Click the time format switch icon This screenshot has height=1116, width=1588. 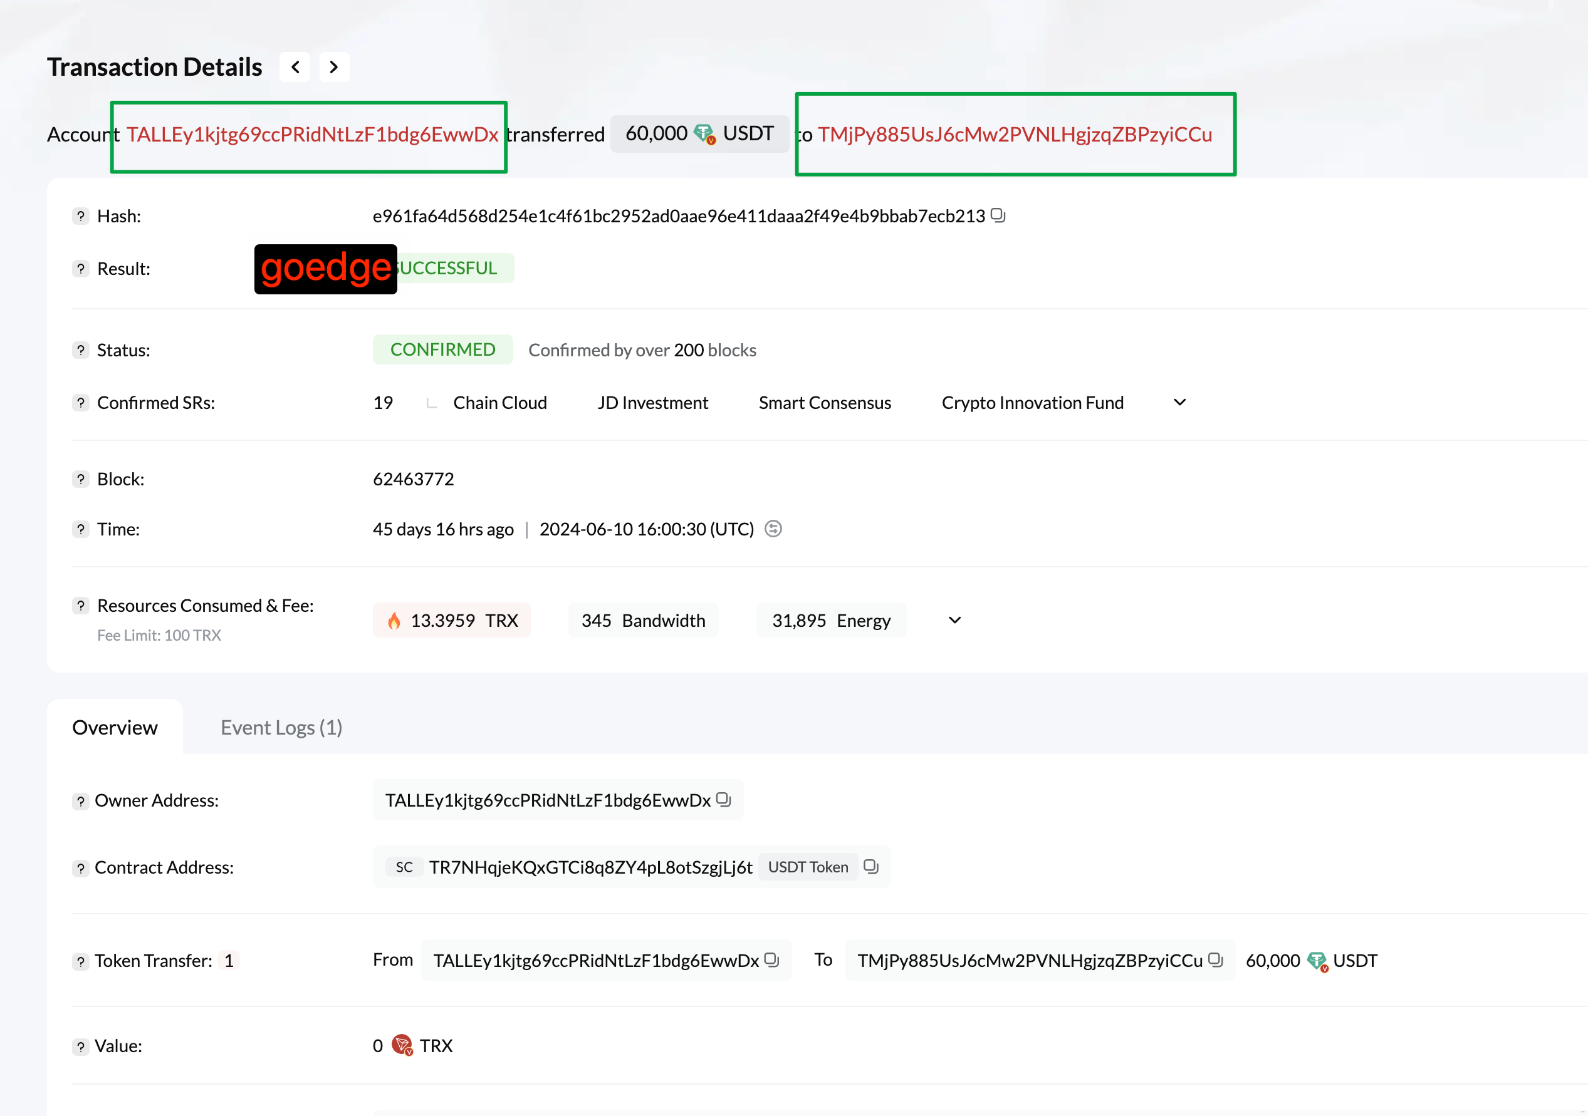click(x=773, y=529)
